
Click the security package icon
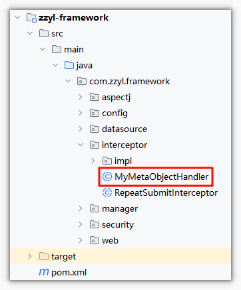[95, 224]
